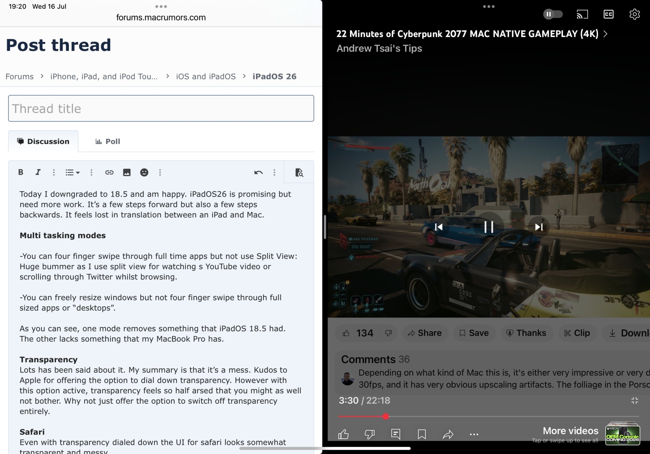Open Safari window multitasking dots menu
The height and width of the screenshot is (454, 650).
pos(161,6)
